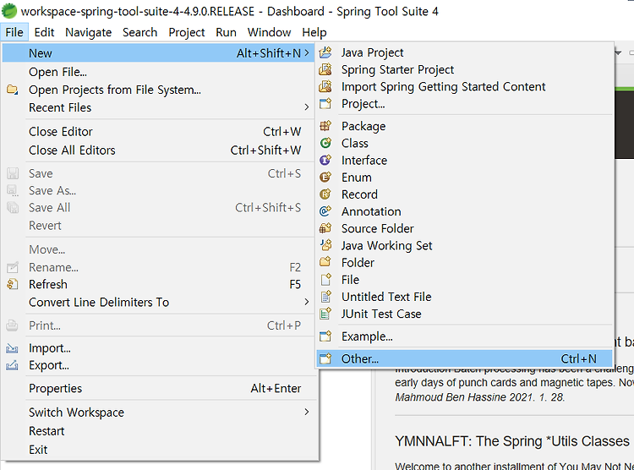Open the Search menu

pyautogui.click(x=139, y=32)
